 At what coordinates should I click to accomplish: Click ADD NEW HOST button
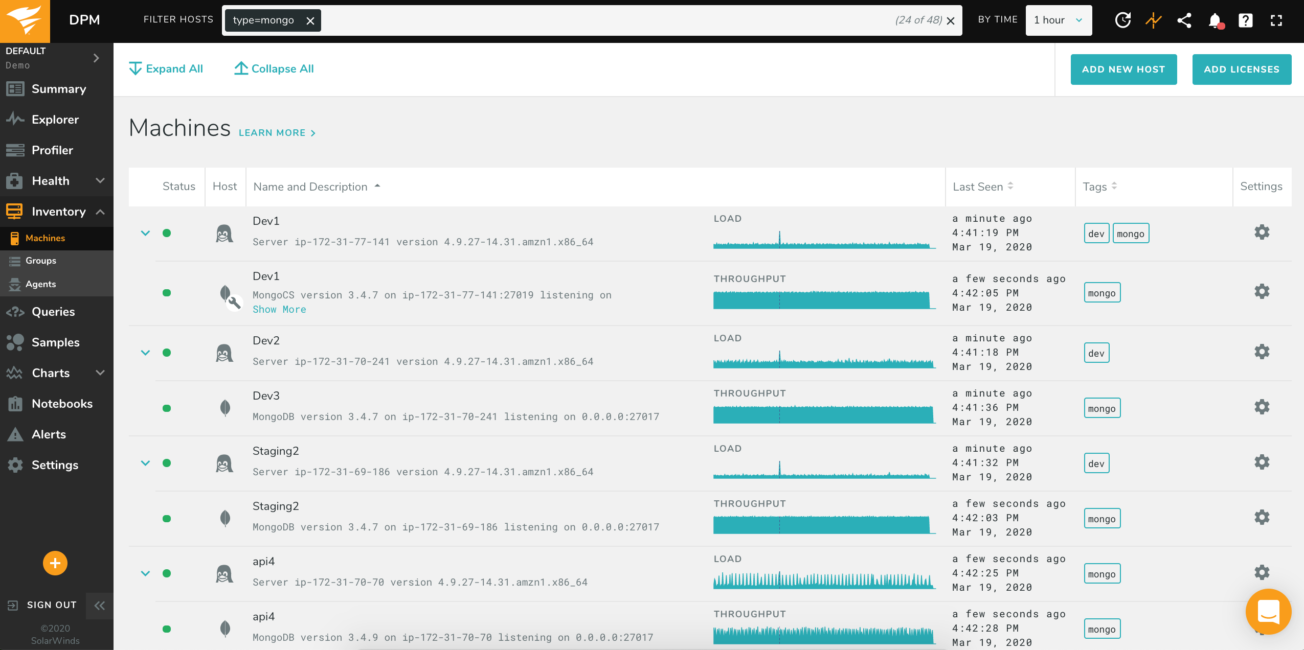tap(1123, 69)
